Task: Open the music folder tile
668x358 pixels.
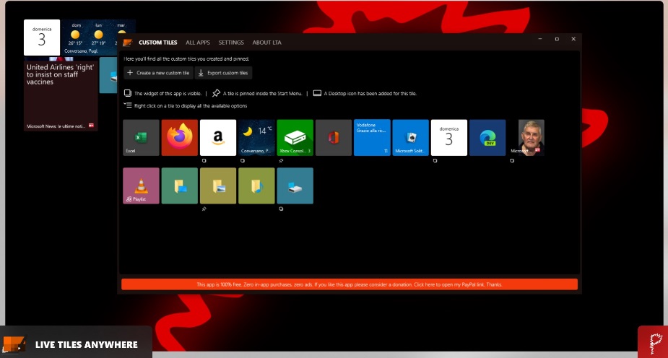Action: pyautogui.click(x=256, y=185)
